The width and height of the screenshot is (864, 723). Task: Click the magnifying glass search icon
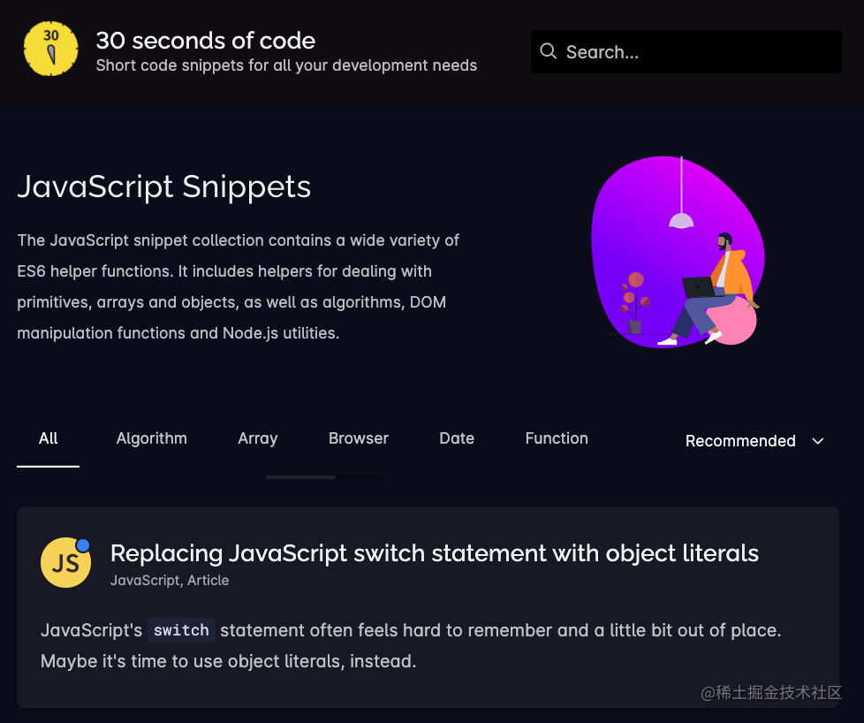click(549, 51)
